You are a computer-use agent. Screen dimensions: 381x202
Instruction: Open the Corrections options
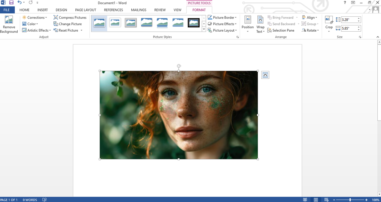click(35, 18)
